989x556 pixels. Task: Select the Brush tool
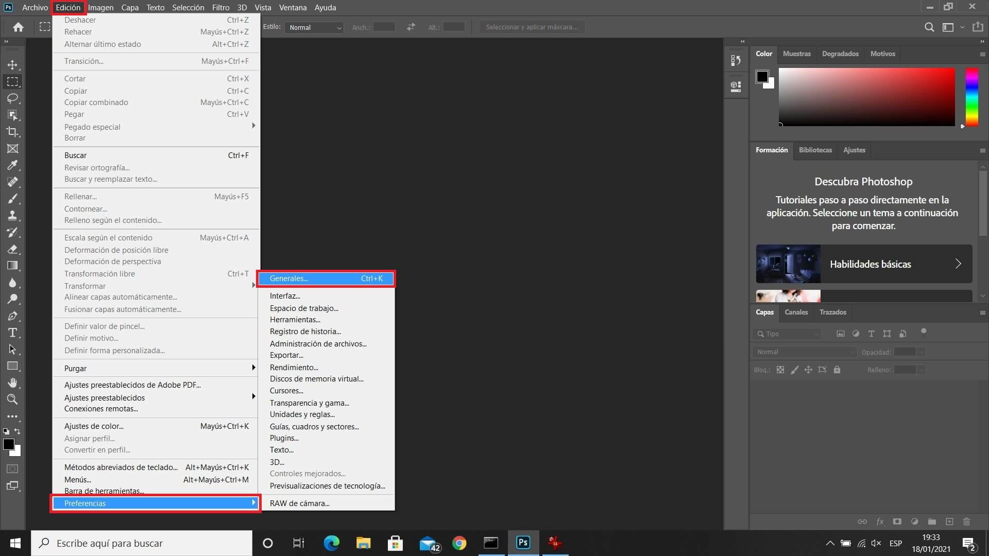click(x=12, y=199)
